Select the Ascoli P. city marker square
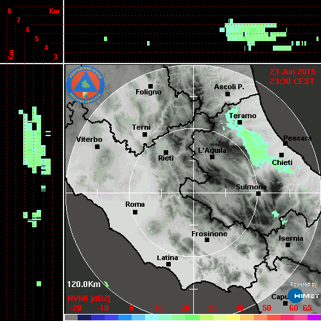Image resolution: width=321 pixels, height=321 pixels. (228, 94)
